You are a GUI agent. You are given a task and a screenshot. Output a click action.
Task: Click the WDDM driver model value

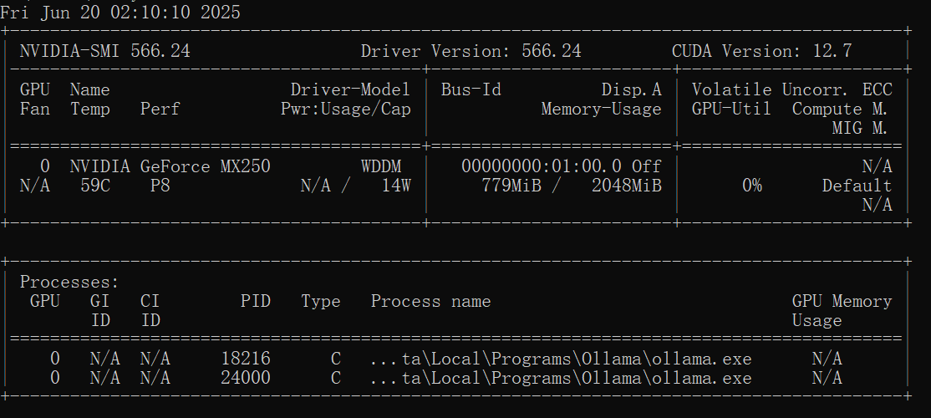tap(380, 166)
